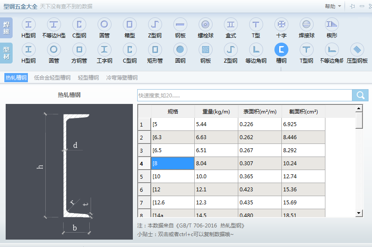
Task: Click the 表面积(m²/m) column header
Action: 260,111
